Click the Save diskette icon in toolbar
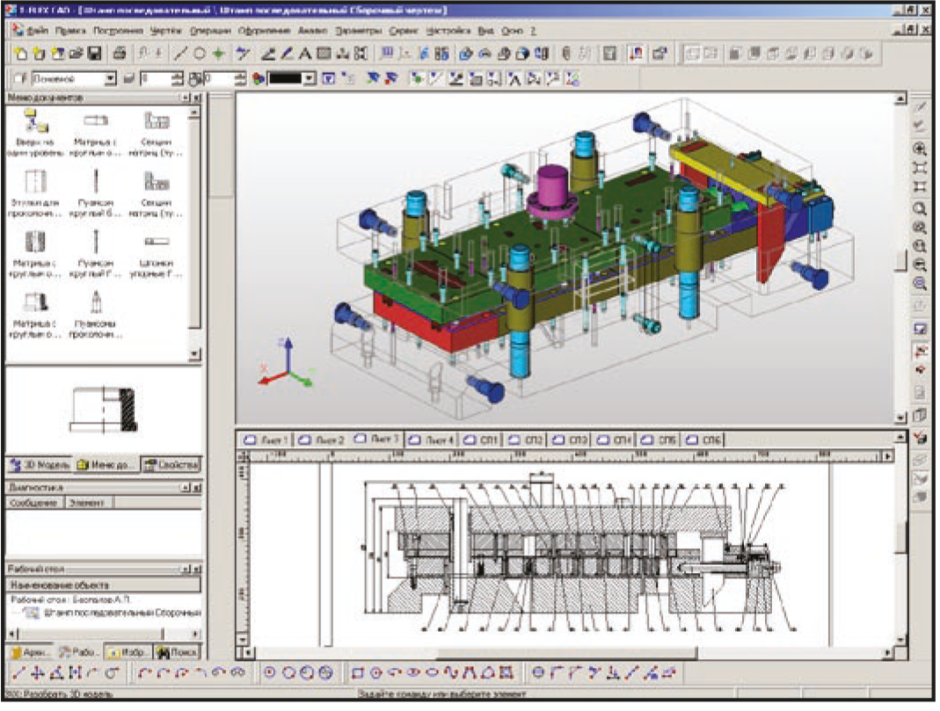This screenshot has width=940, height=711. pos(94,54)
